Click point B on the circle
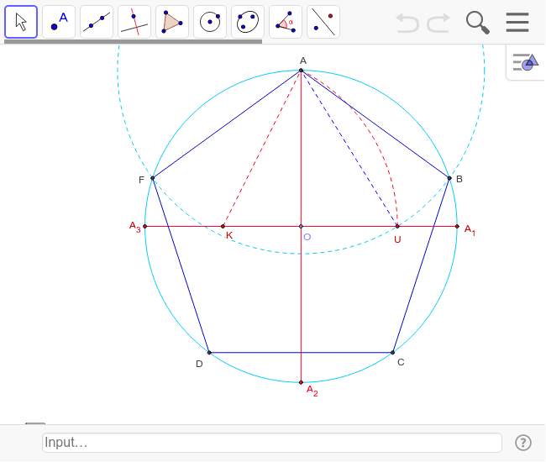546x462 pixels. tap(449, 178)
